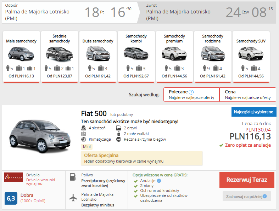
Task: Click the Od PLN192,67 price text
Action: 136,76
